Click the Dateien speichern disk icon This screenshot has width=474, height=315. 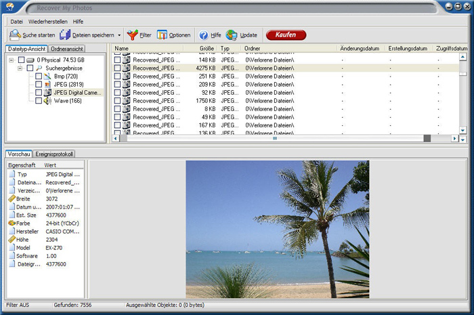click(x=65, y=35)
